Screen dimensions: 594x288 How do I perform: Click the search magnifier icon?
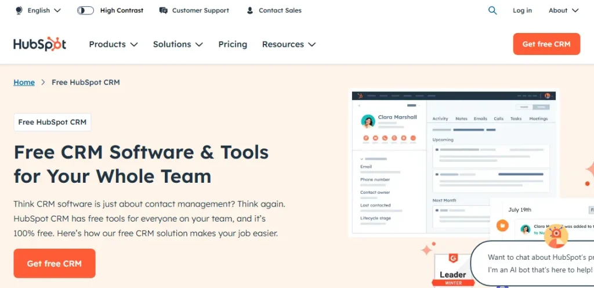(492, 10)
